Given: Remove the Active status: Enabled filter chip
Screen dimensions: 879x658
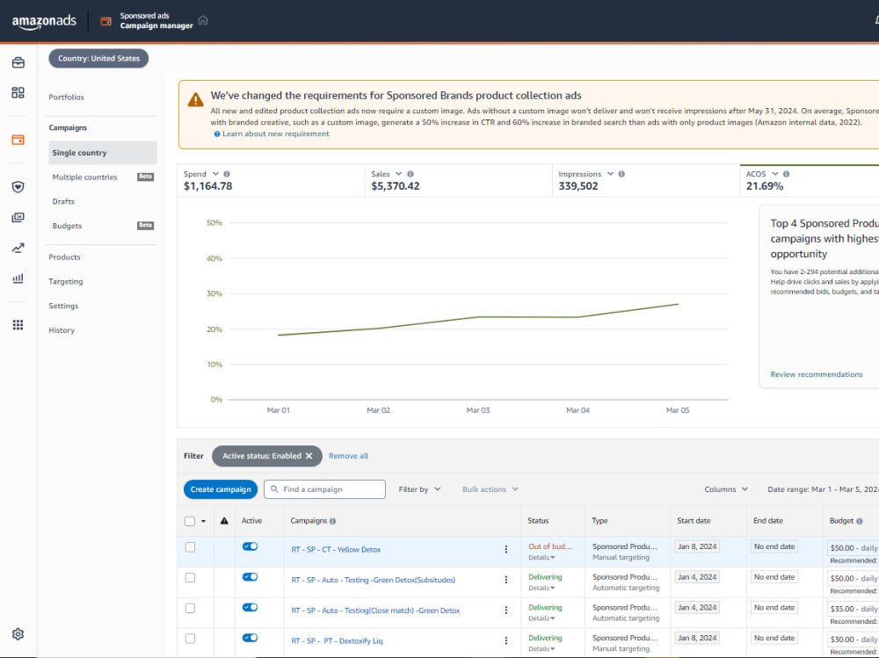Looking at the screenshot, I should tap(309, 456).
